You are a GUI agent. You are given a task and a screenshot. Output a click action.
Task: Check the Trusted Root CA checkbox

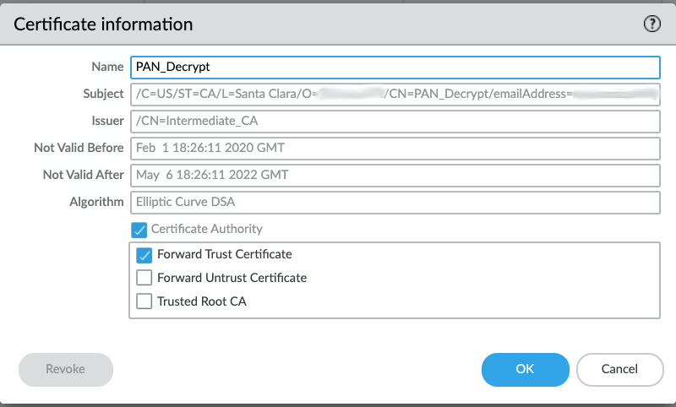[144, 301]
